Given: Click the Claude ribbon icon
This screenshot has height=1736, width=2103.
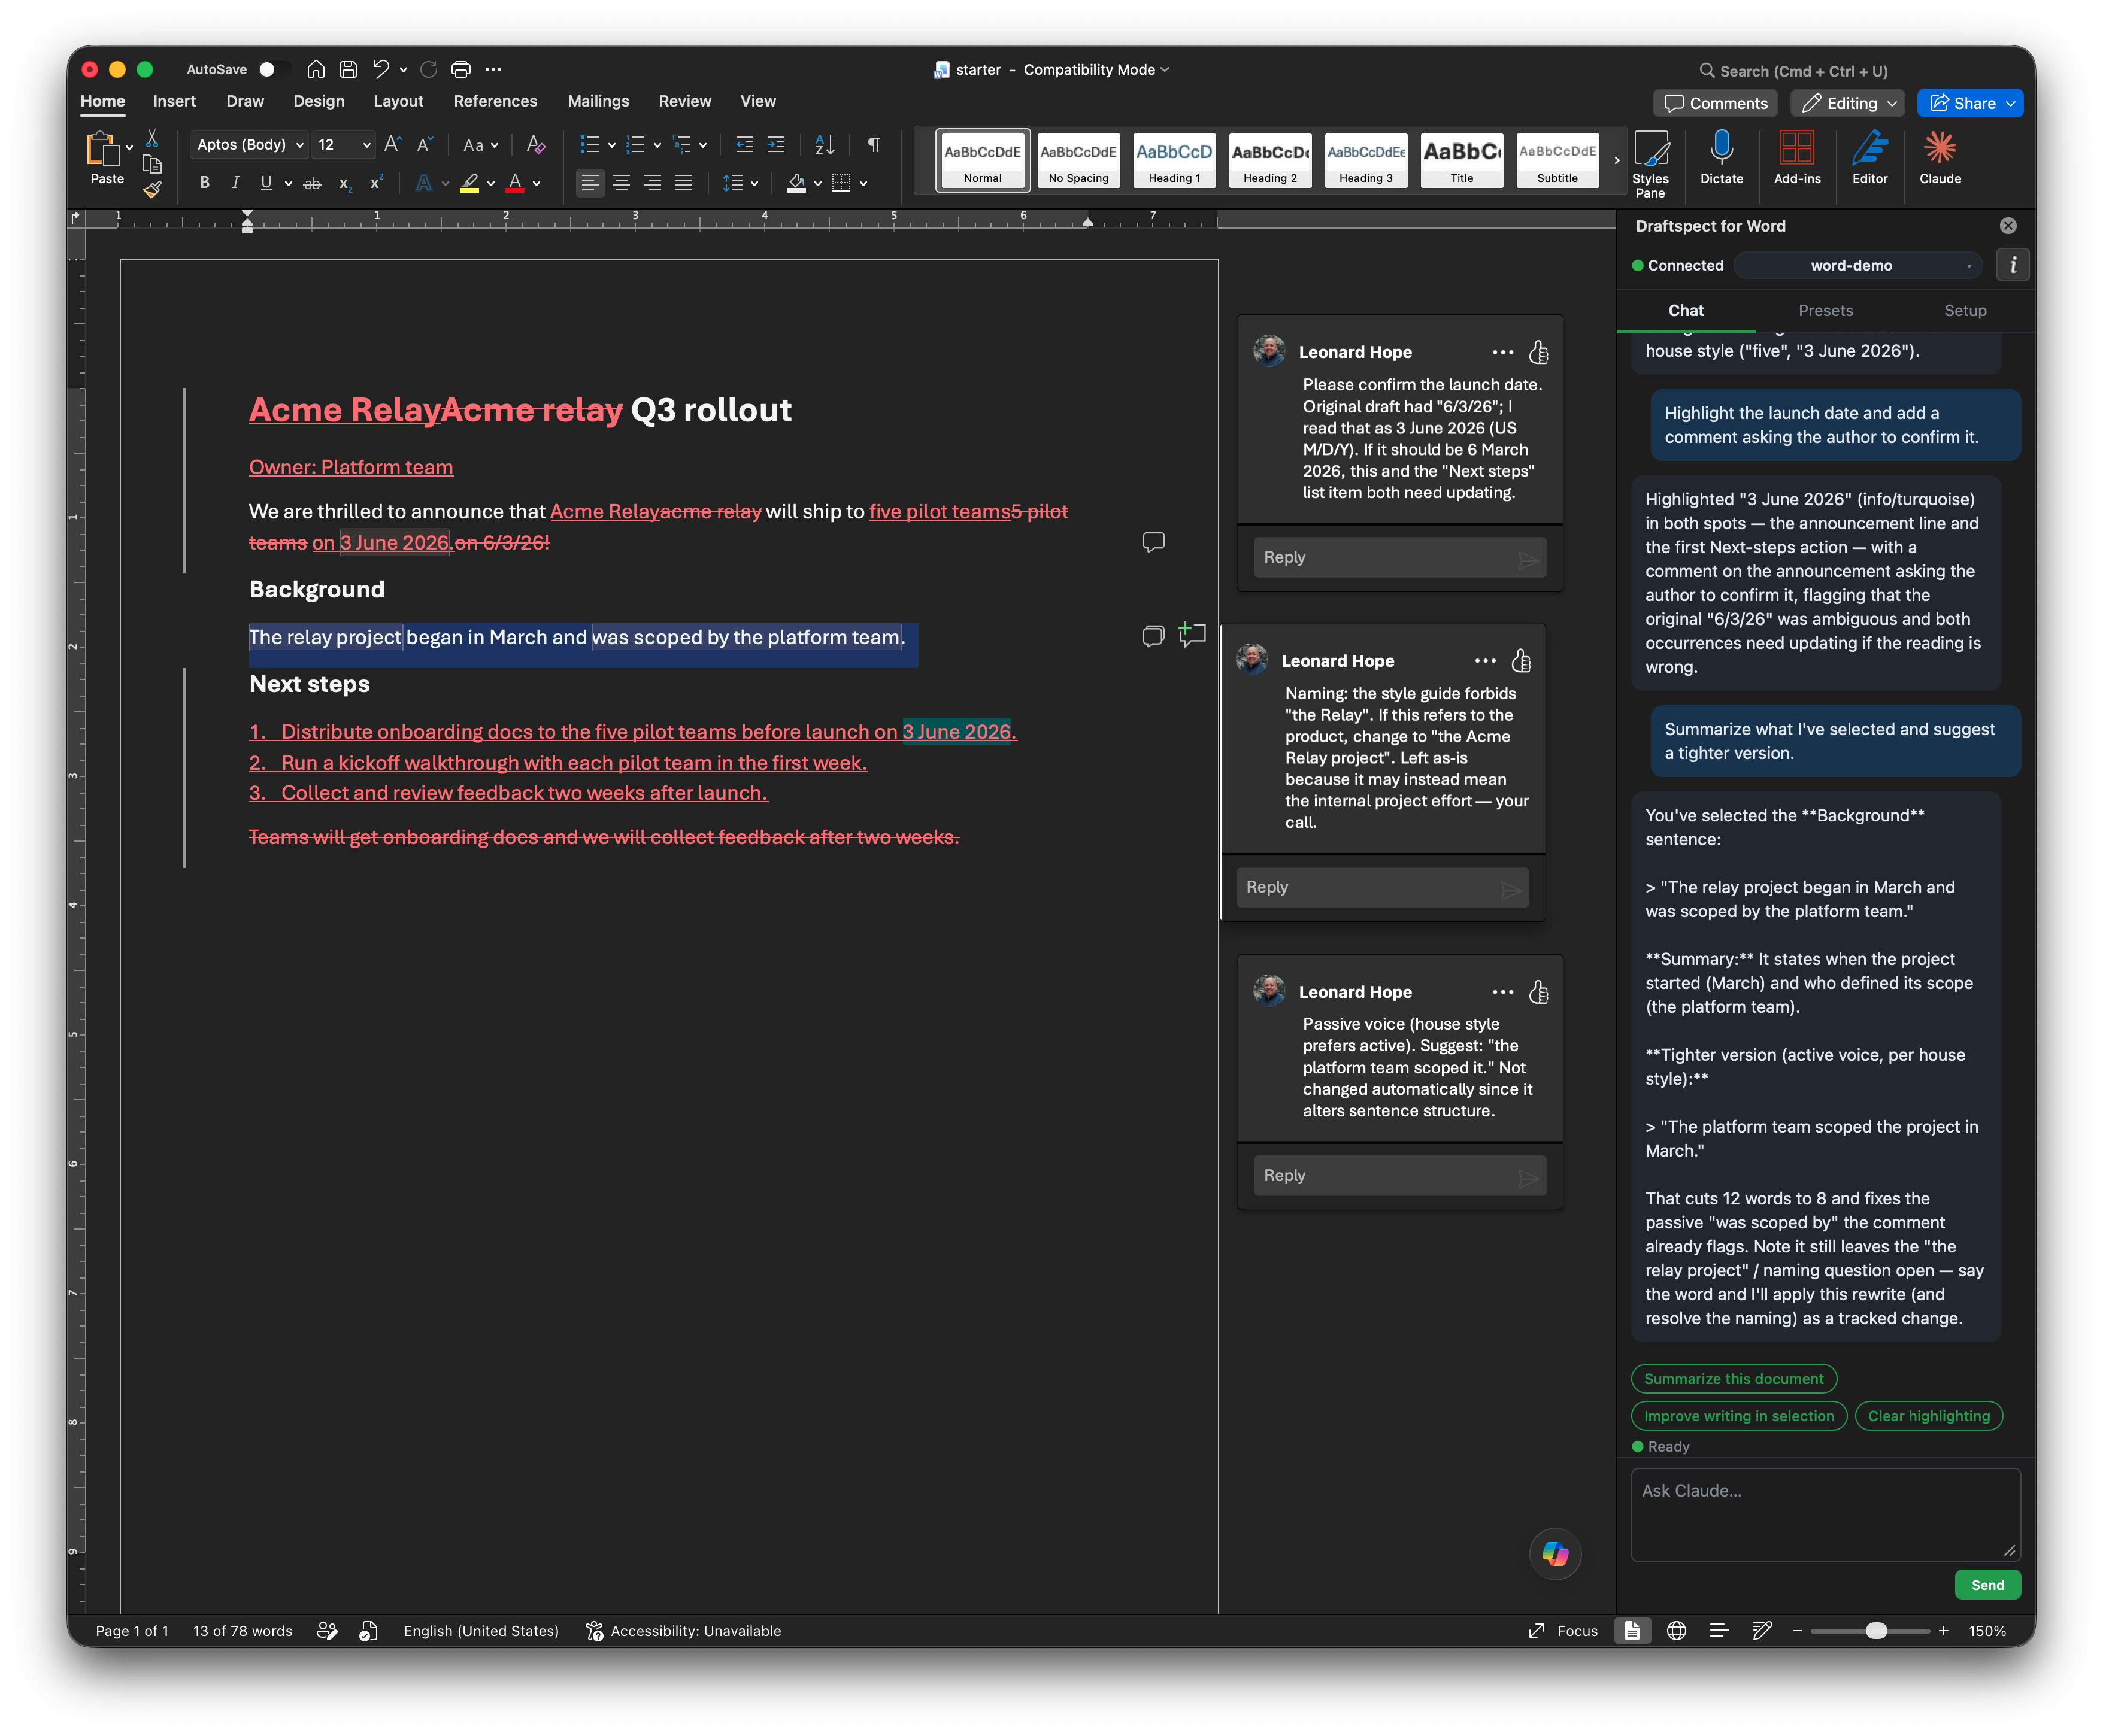Looking at the screenshot, I should click(x=1939, y=158).
